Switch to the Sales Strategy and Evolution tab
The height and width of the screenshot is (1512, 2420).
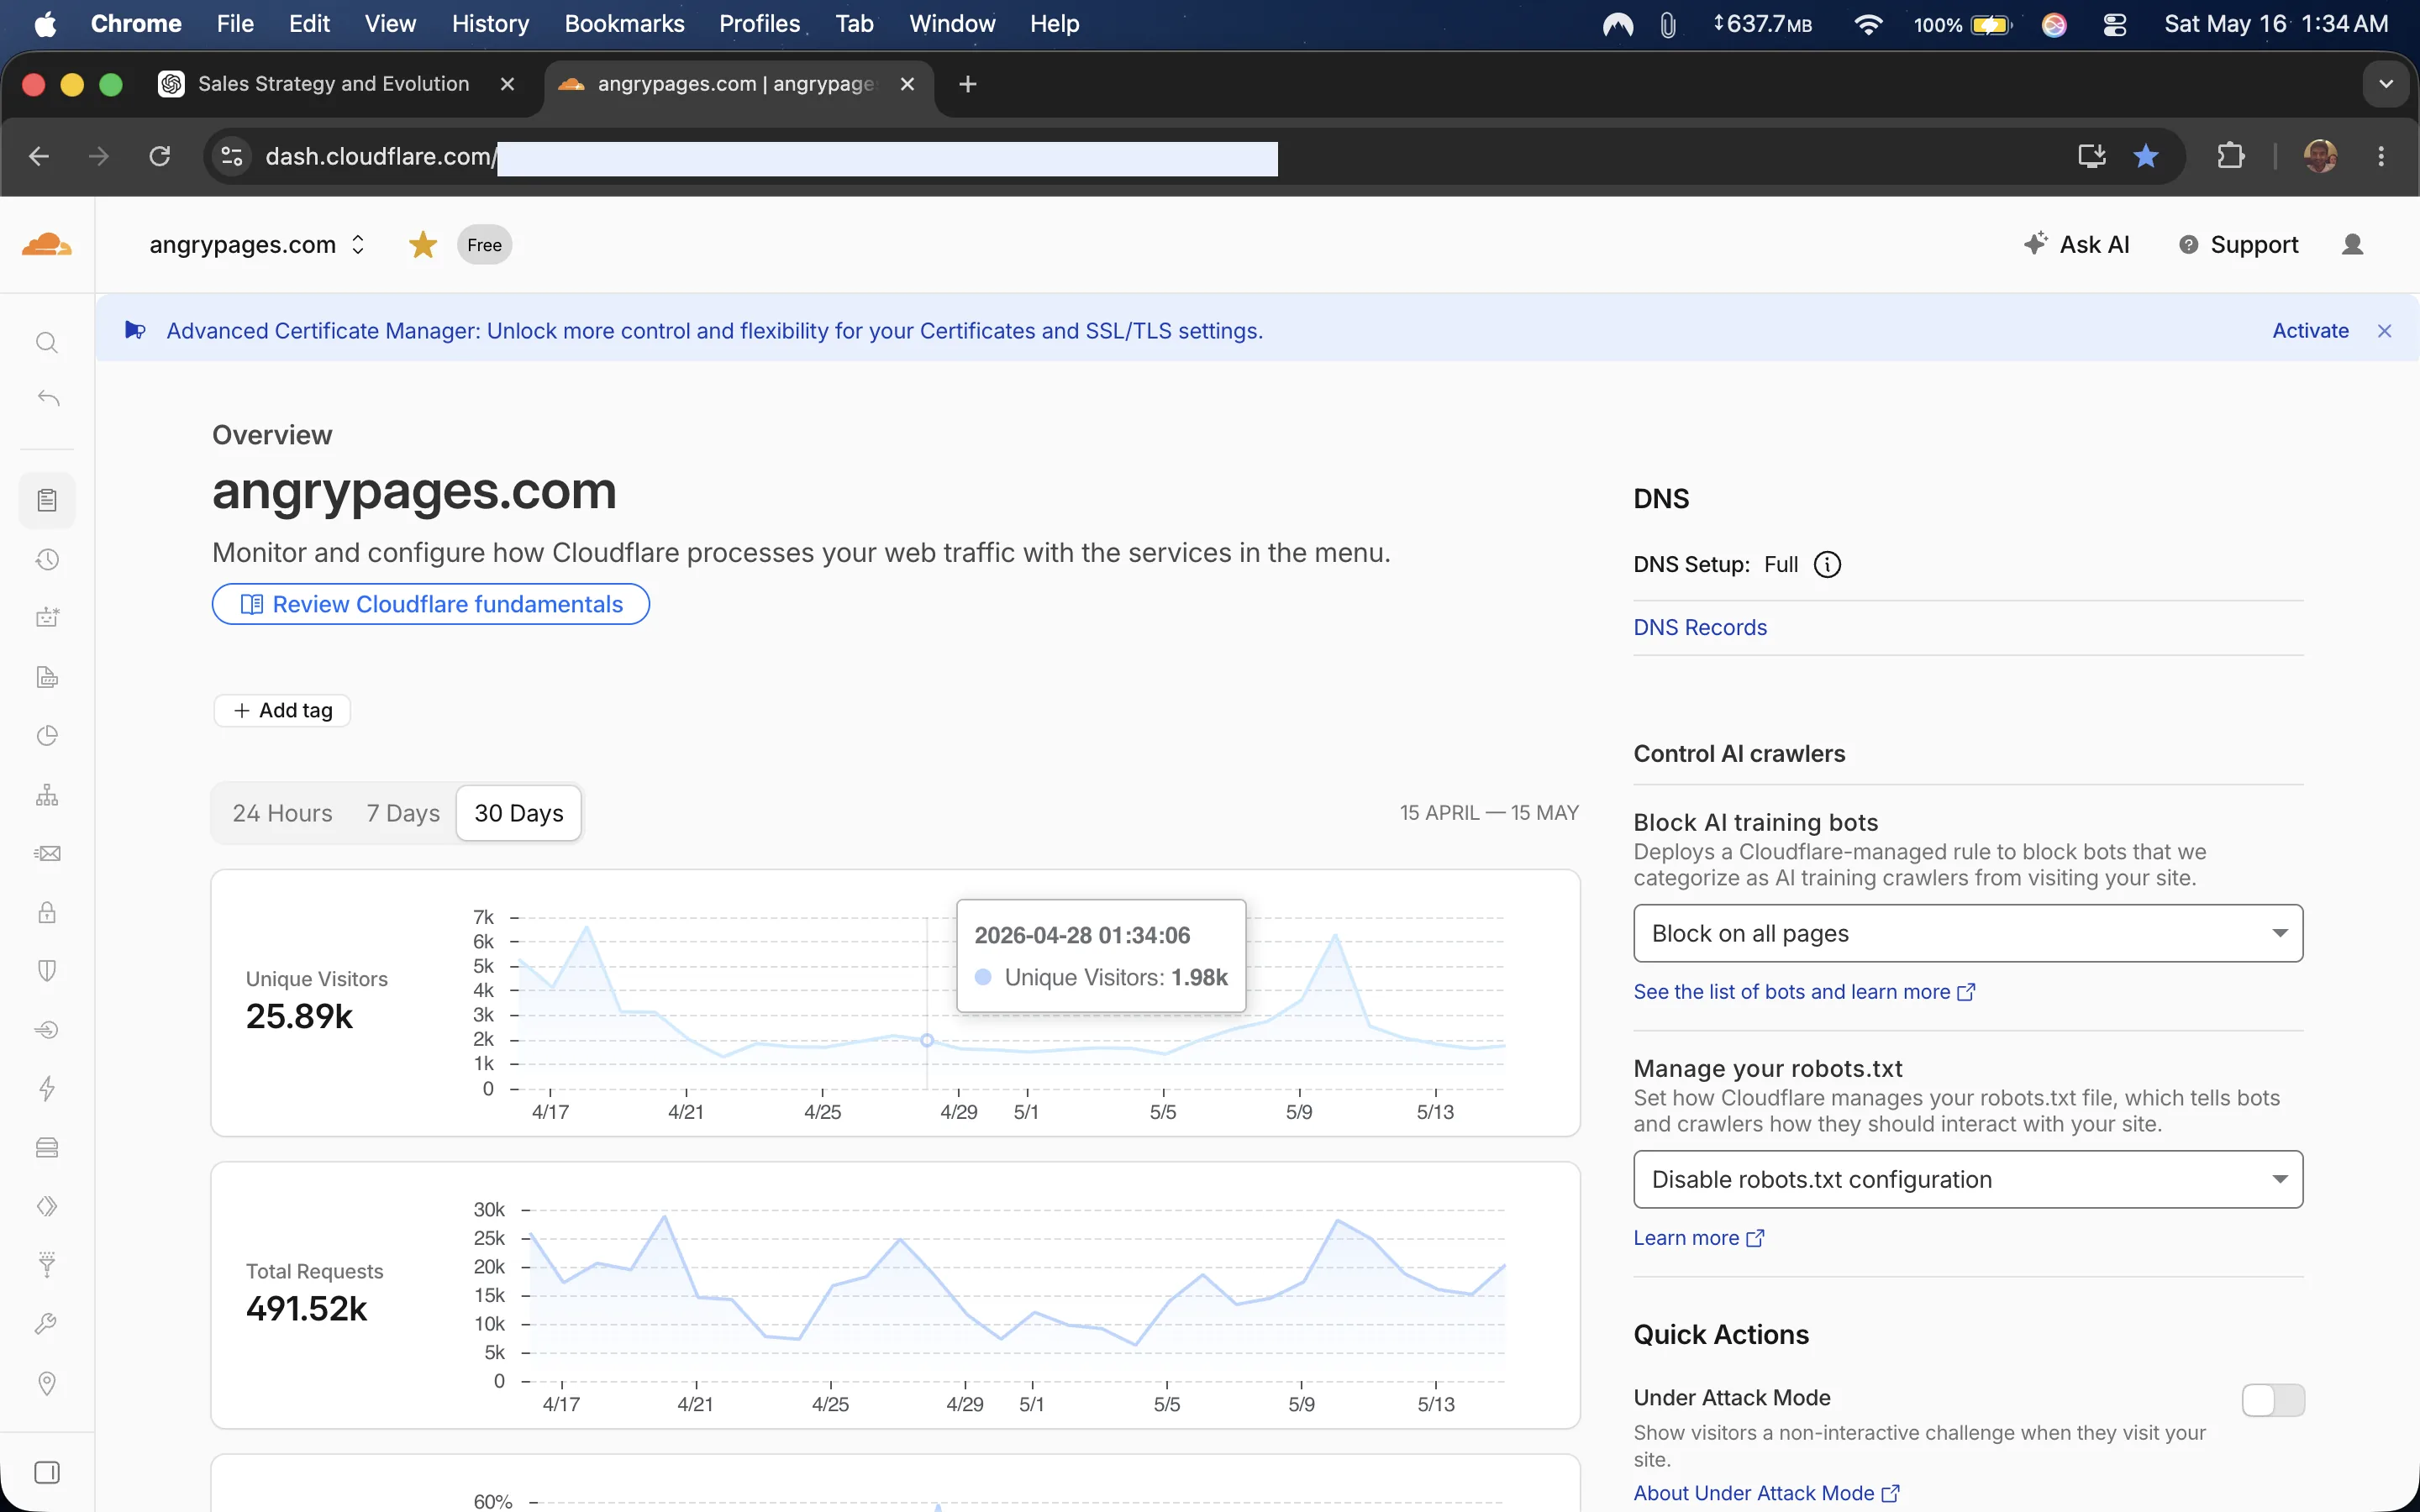(x=334, y=84)
